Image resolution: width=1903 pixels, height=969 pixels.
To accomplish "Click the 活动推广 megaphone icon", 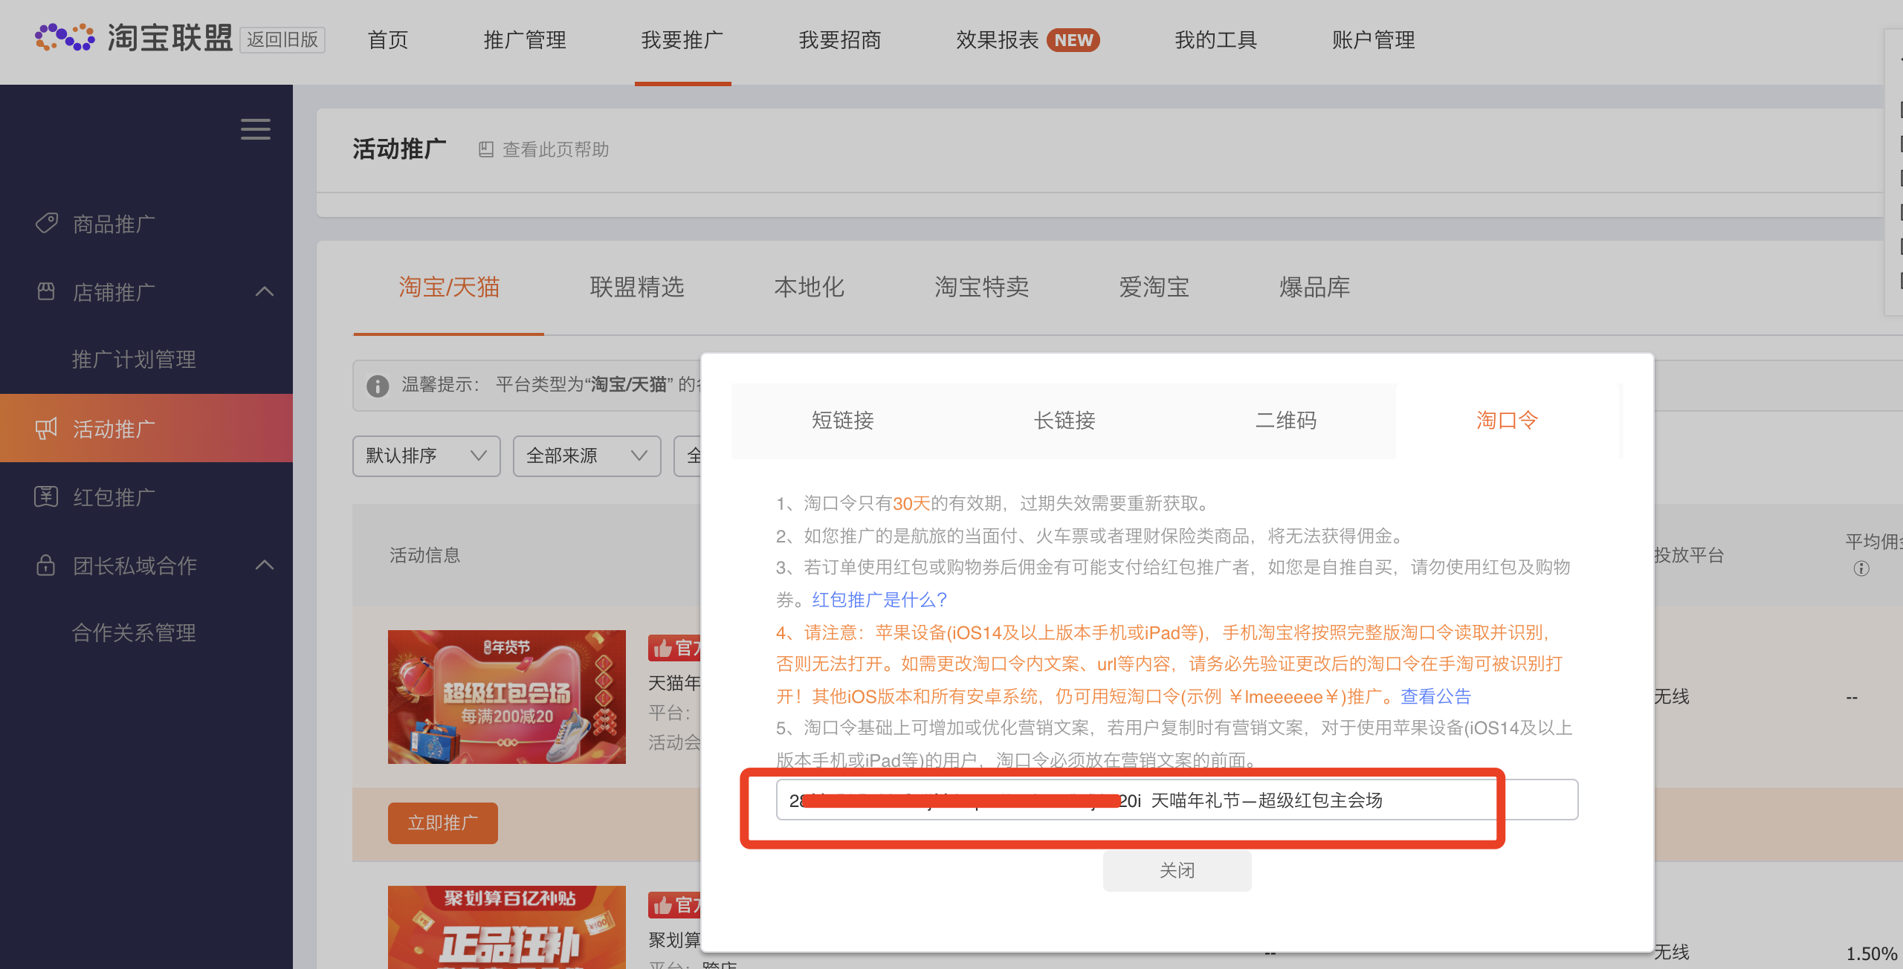I will tap(46, 428).
